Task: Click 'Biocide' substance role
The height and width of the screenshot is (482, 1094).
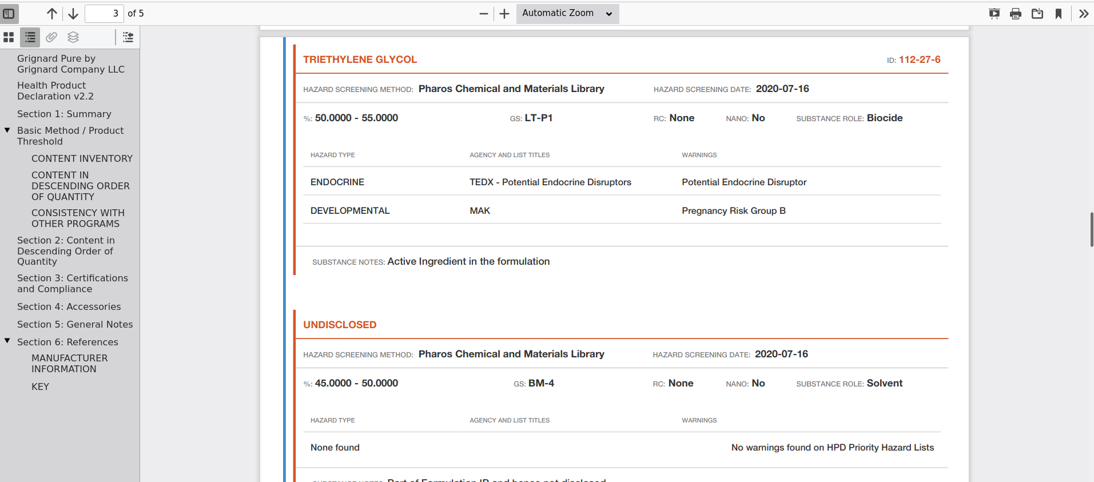Action: (885, 118)
